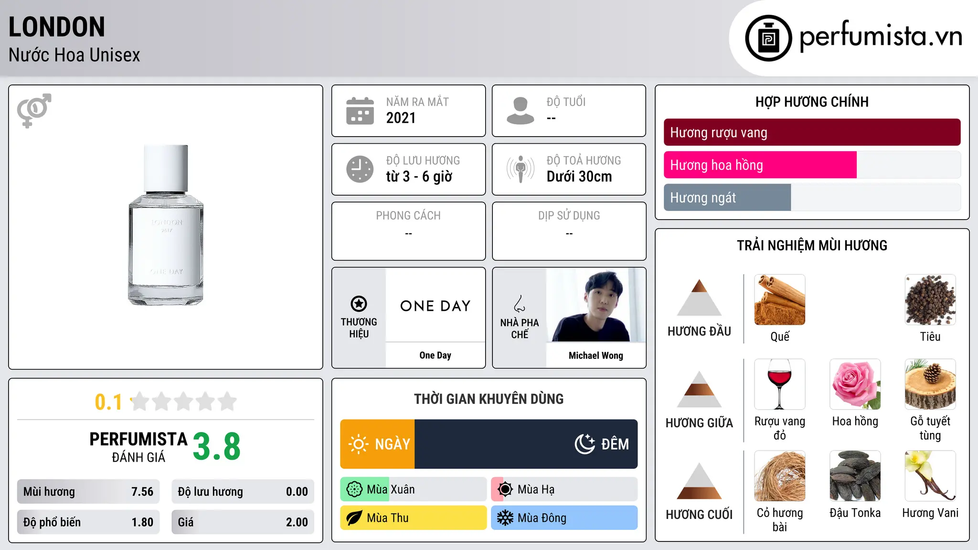Click the clock icon for Độ lưu hương
The width and height of the screenshot is (978, 550).
coord(360,169)
